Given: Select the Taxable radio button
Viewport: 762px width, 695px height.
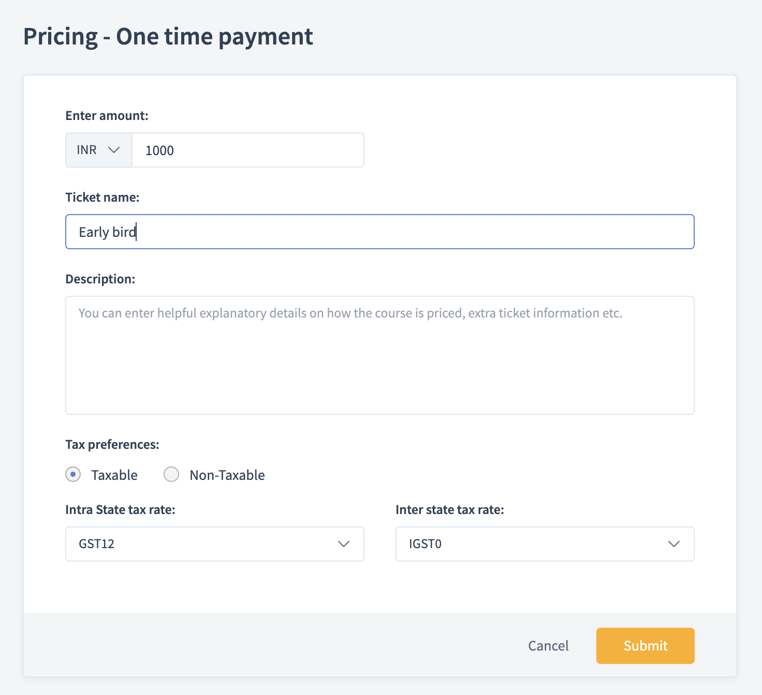Looking at the screenshot, I should (x=73, y=474).
